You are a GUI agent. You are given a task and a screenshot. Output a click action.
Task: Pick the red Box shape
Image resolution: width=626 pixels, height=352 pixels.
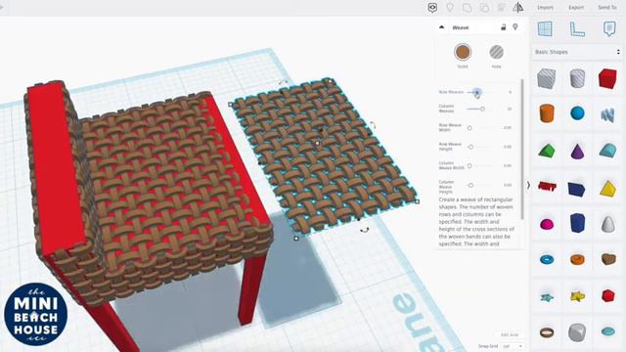click(x=607, y=78)
